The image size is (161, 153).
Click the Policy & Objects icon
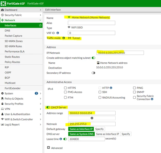(2, 99)
